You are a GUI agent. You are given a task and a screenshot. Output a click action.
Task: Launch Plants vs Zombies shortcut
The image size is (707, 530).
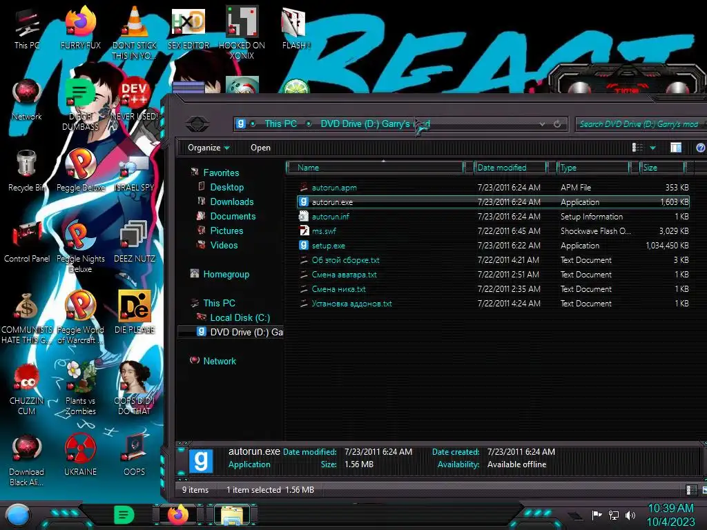coord(80,389)
